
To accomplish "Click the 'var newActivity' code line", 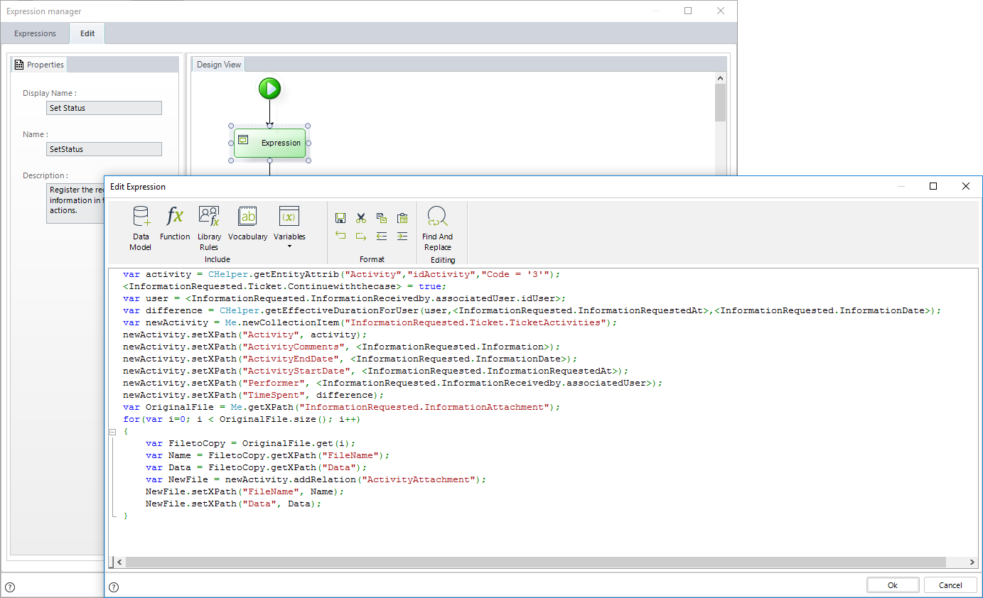I will coord(370,322).
